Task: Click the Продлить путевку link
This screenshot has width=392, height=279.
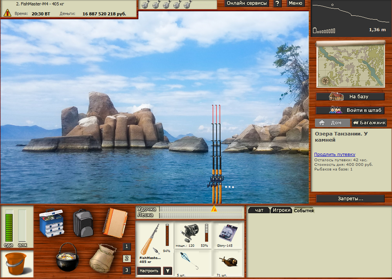Action: pos(334,154)
